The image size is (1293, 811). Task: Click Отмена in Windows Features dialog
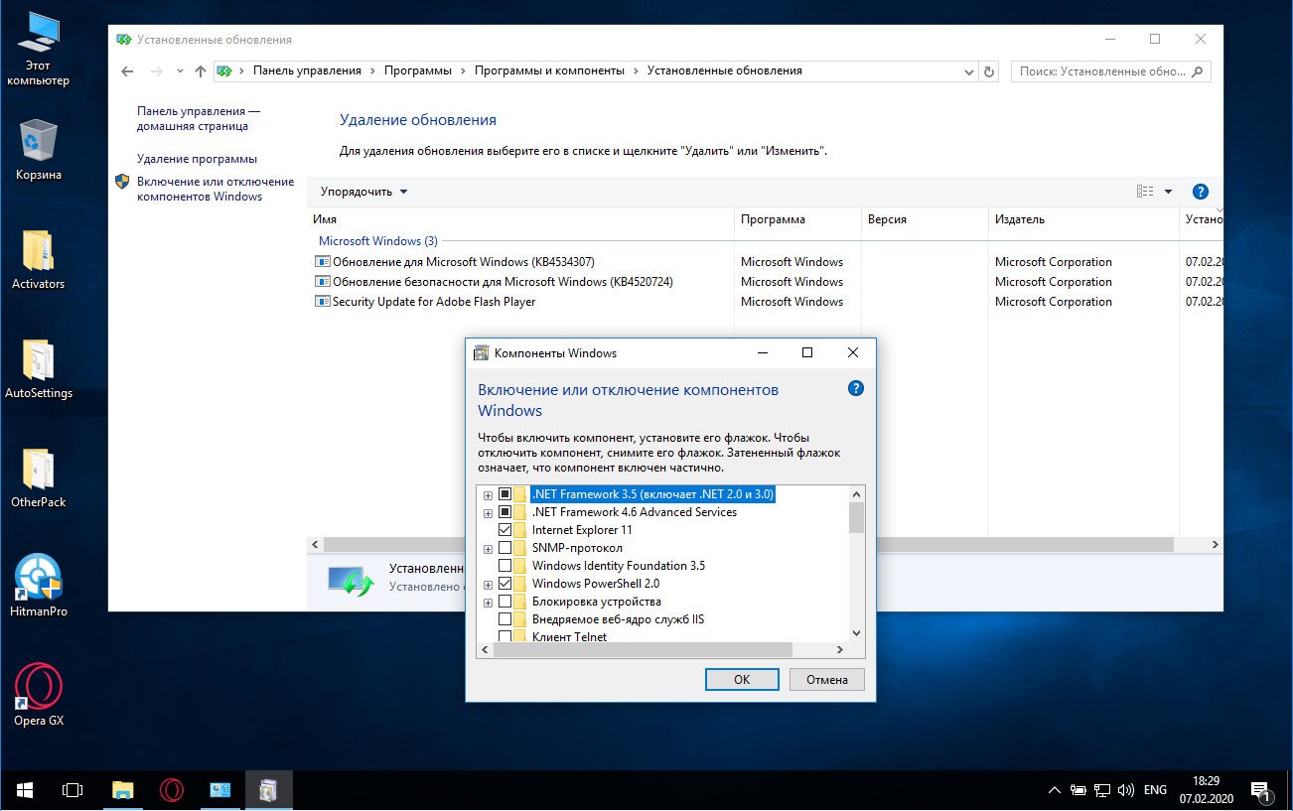pyautogui.click(x=827, y=679)
